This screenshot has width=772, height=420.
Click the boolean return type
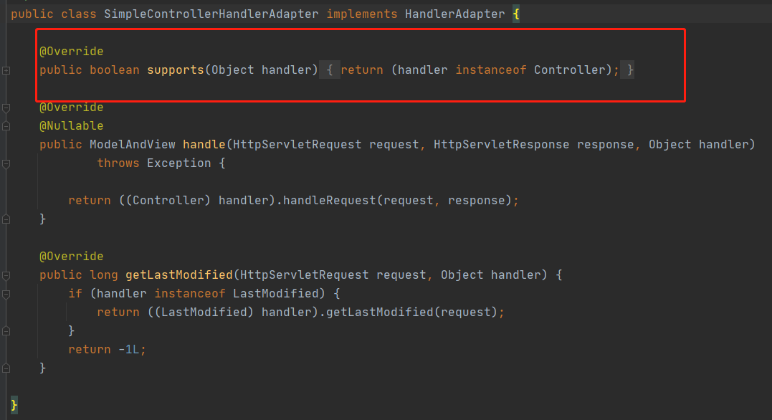pyautogui.click(x=114, y=70)
